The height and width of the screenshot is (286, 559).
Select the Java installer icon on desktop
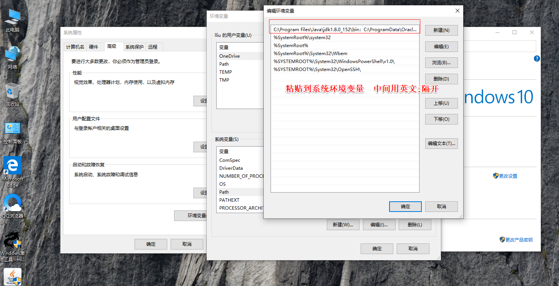tap(13, 277)
